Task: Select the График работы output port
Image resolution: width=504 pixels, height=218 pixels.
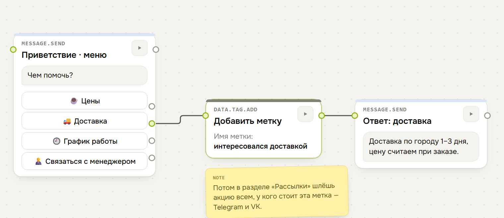Action: (152, 141)
